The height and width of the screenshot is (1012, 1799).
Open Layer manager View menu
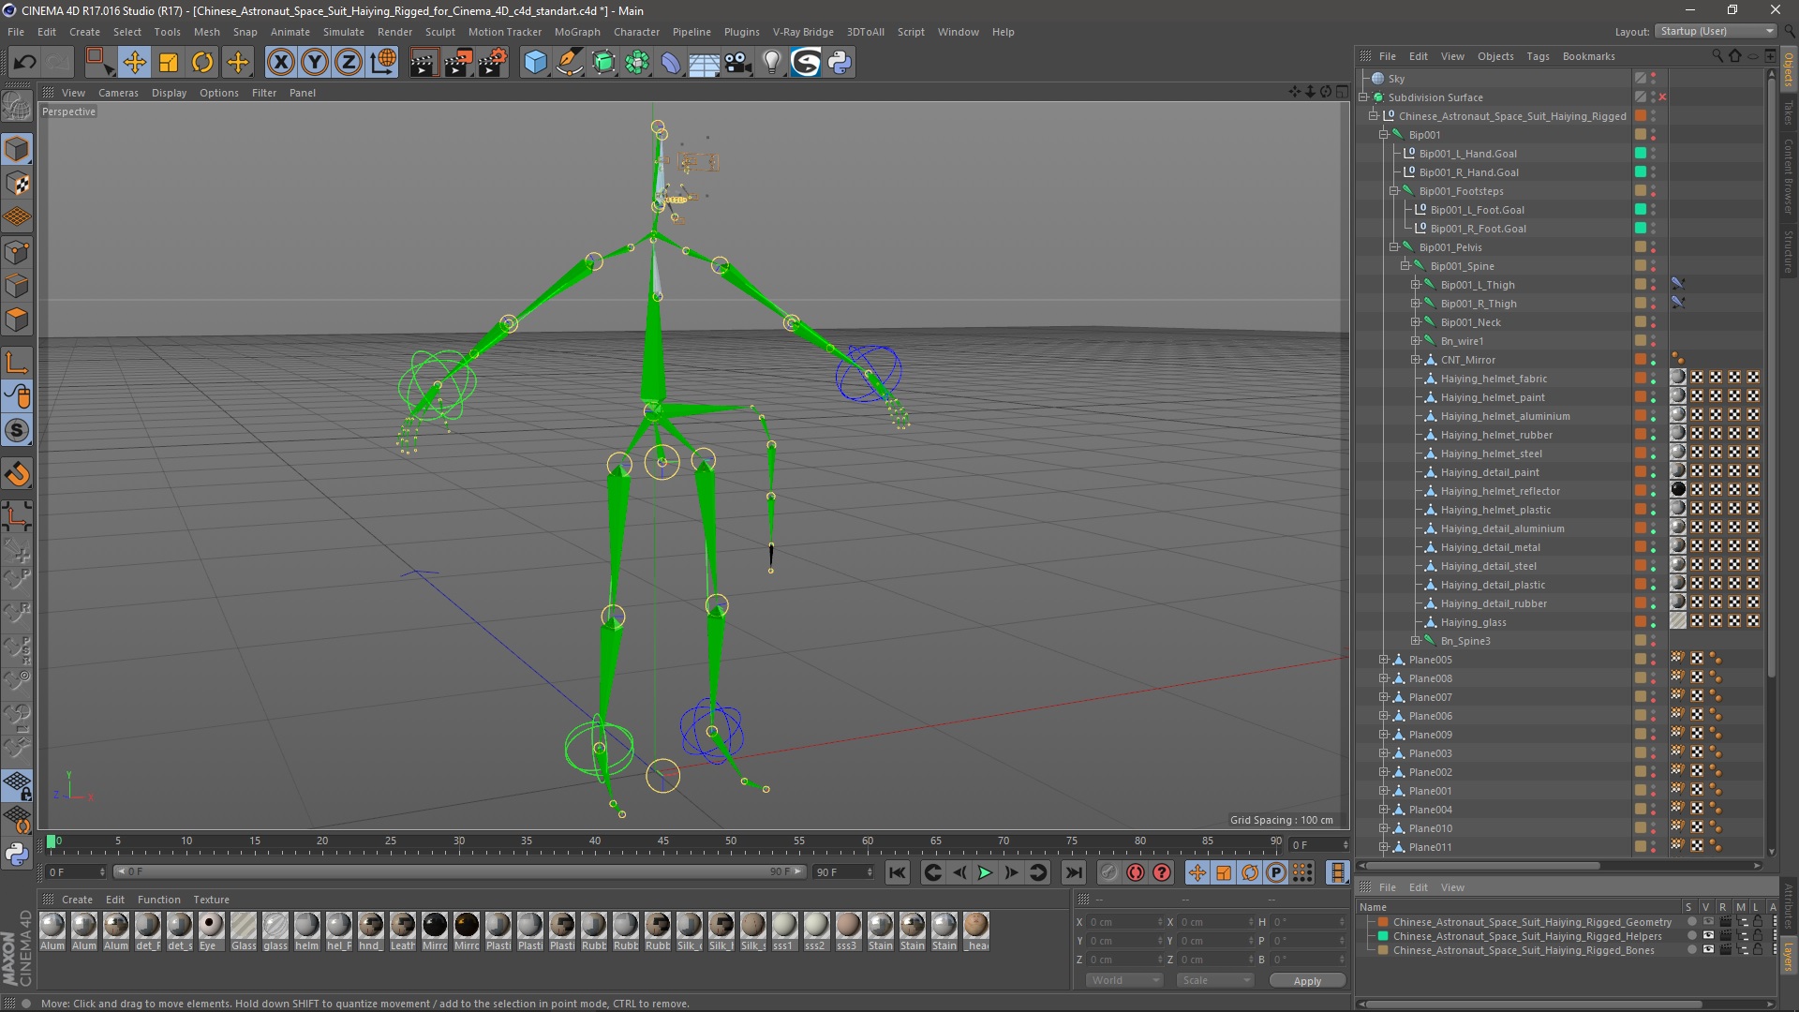pyautogui.click(x=1452, y=887)
